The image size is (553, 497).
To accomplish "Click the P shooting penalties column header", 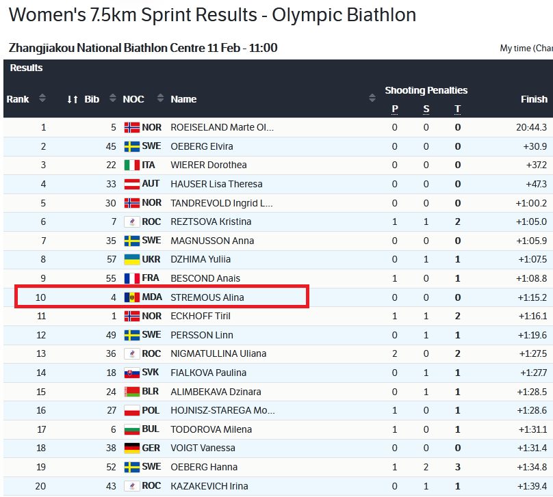I will (395, 109).
